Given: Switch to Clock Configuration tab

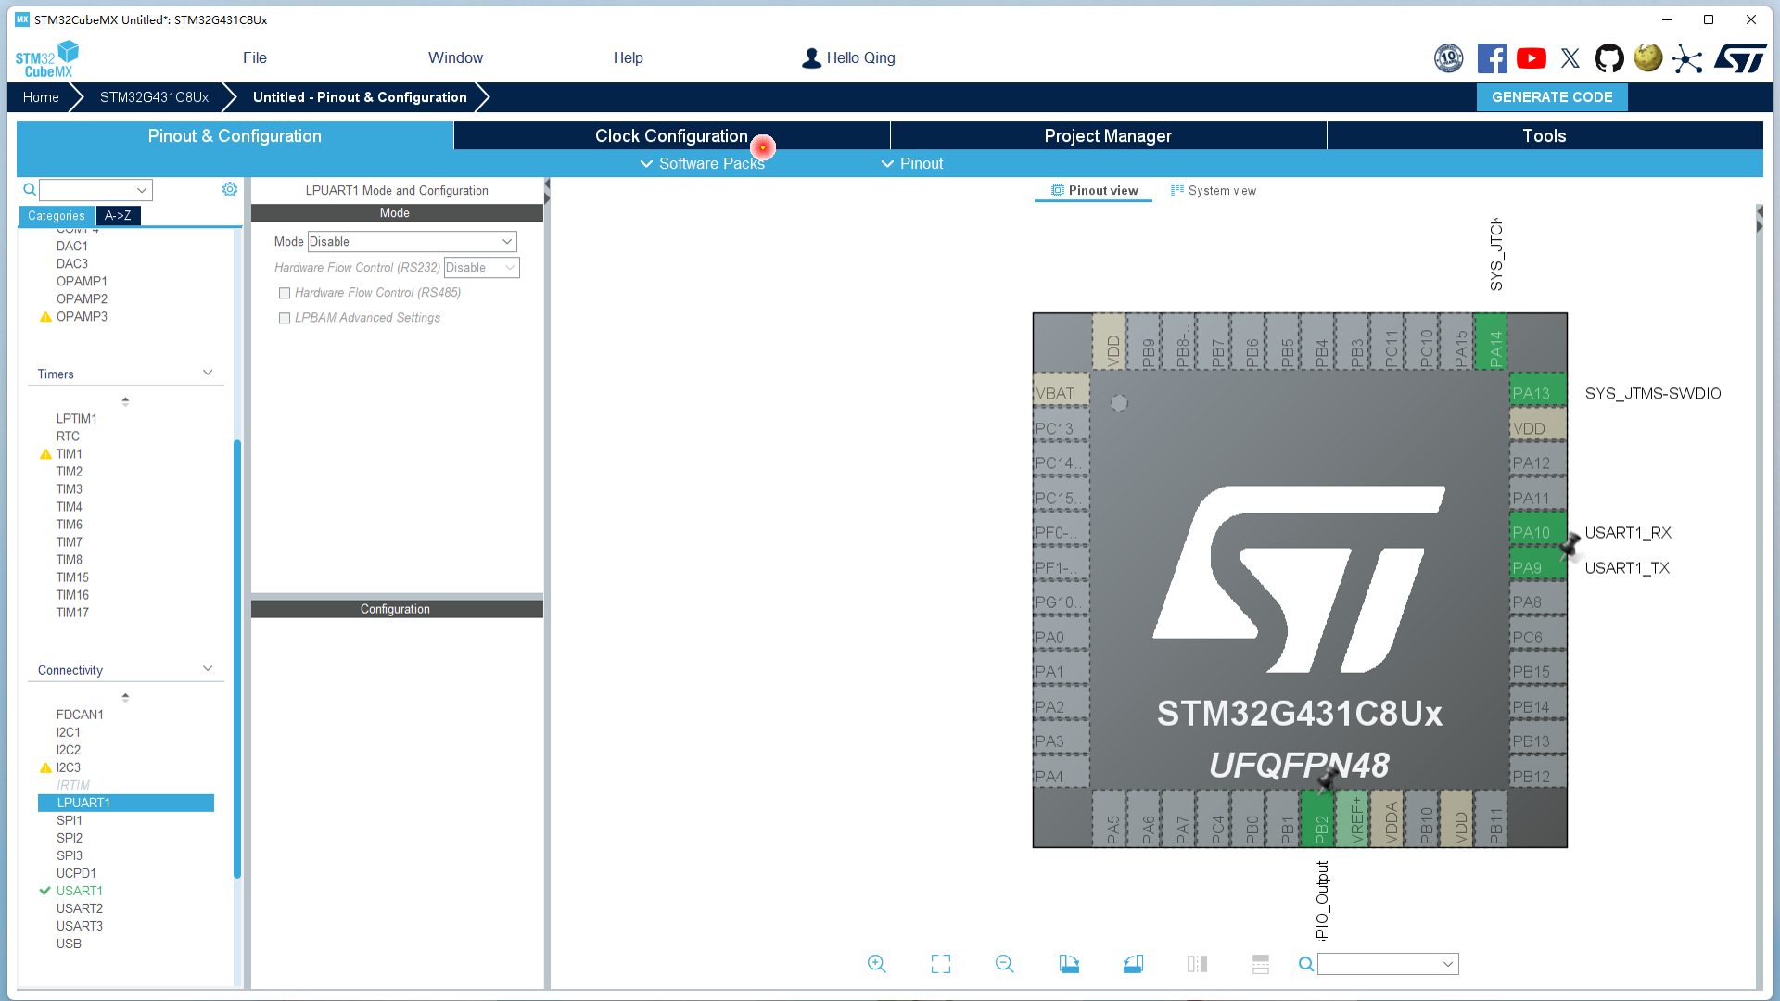Looking at the screenshot, I should tap(671, 135).
